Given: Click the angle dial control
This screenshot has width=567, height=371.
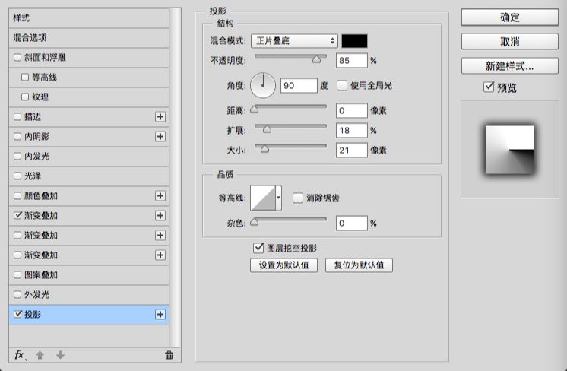Looking at the screenshot, I should [x=263, y=85].
